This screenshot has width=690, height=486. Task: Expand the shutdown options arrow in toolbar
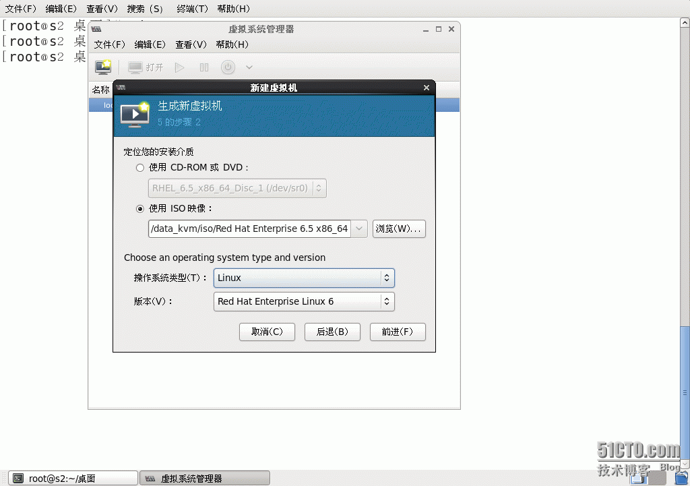249,67
